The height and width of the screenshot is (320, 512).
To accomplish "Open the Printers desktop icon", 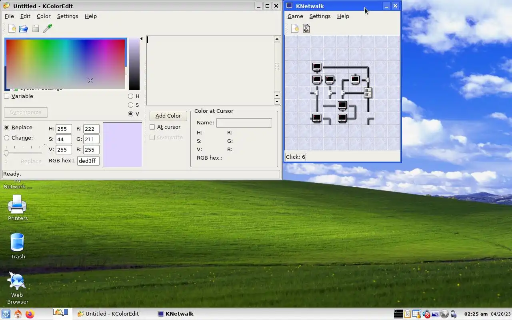I will [x=18, y=208].
